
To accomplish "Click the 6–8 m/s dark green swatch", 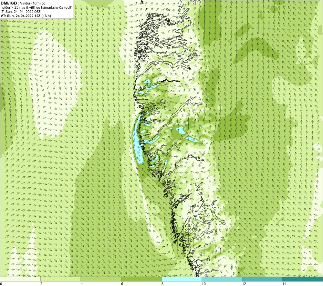I will click(x=141, y=279).
